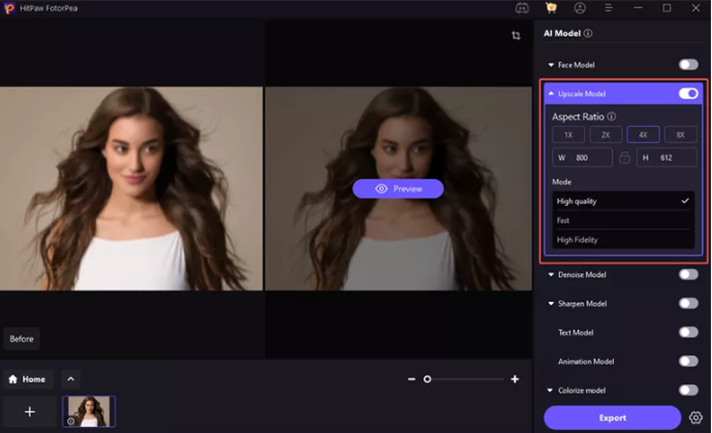Enable the Sharpen Model toggle
This screenshot has height=433, width=712.
(x=688, y=303)
